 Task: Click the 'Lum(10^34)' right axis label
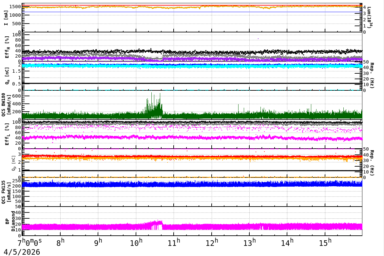click(369, 17)
